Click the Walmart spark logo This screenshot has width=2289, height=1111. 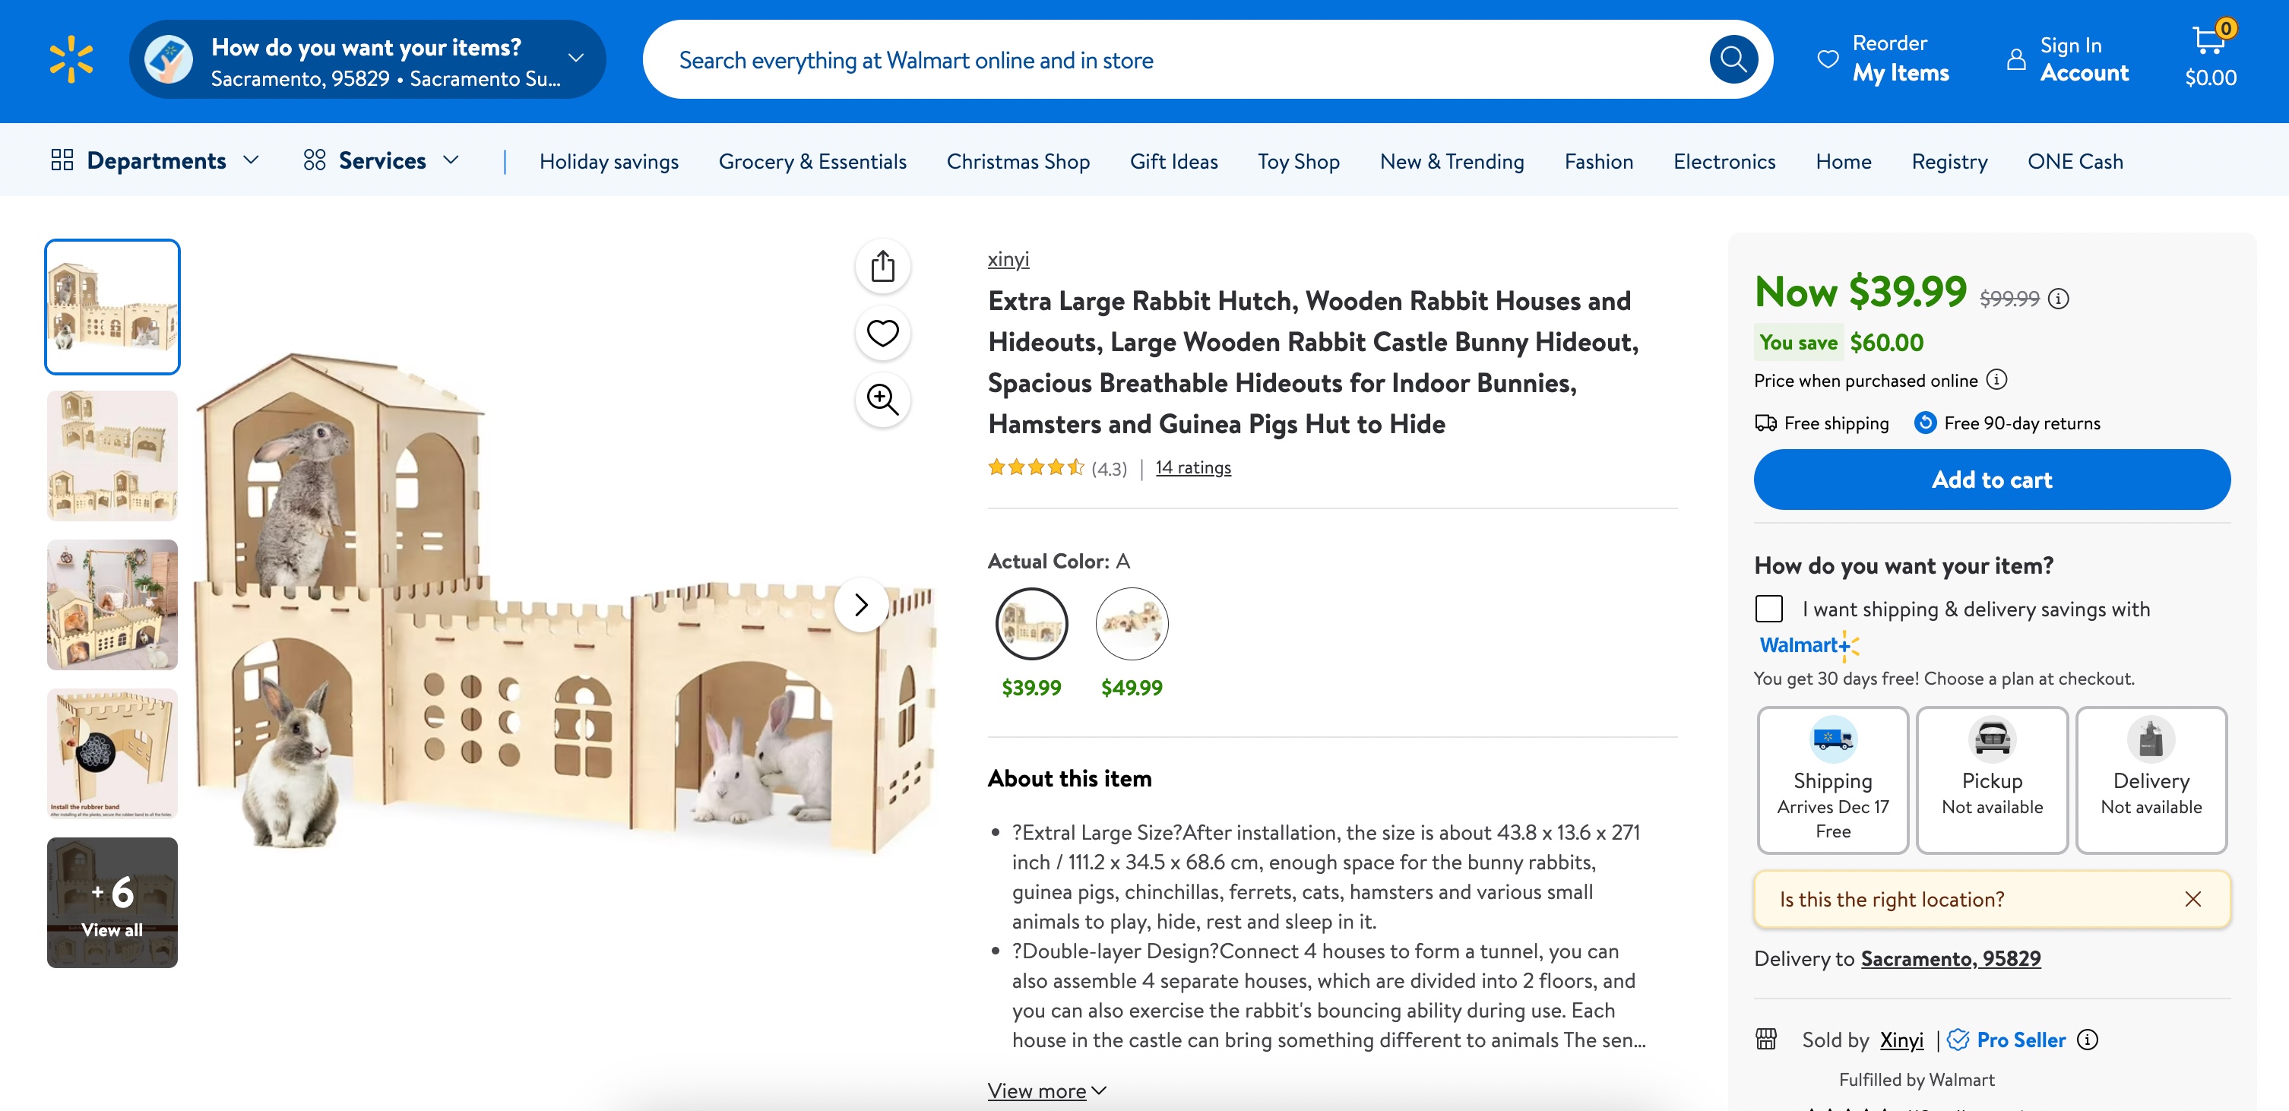[71, 59]
